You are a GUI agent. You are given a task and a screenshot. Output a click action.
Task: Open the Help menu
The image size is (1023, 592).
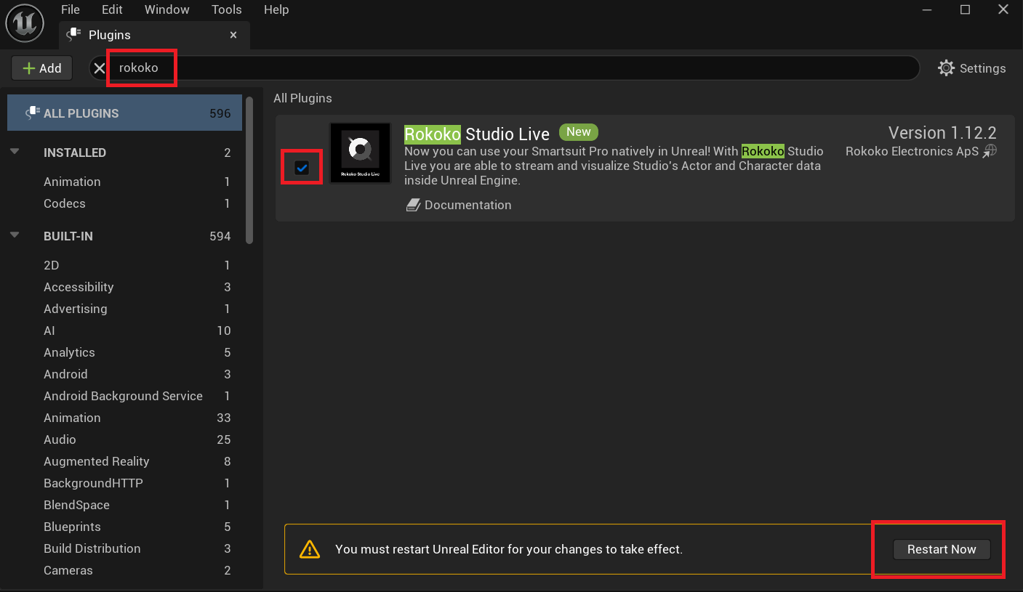pos(276,9)
